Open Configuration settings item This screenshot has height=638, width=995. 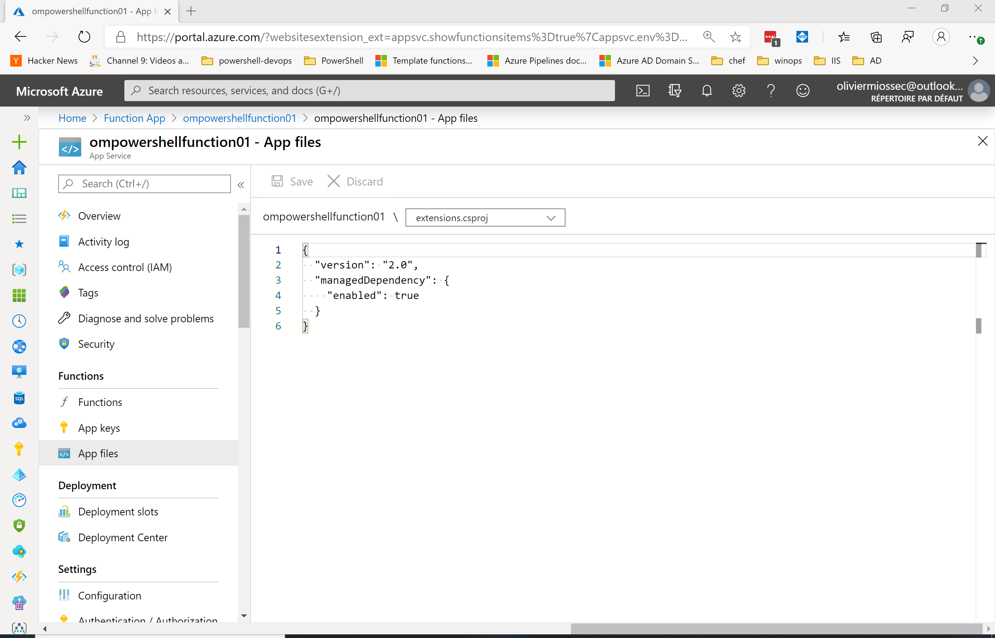click(109, 595)
